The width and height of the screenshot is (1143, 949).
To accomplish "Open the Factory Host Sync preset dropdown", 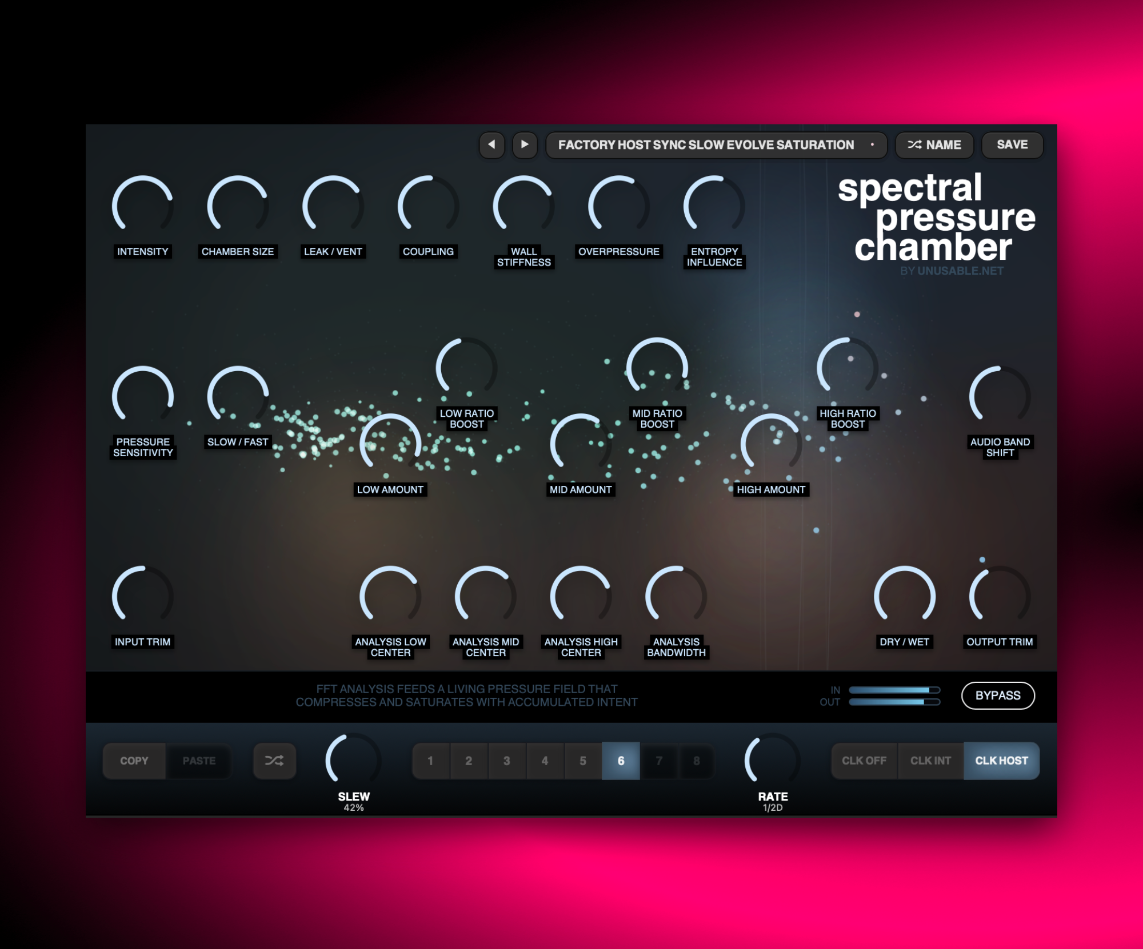I will [x=716, y=145].
